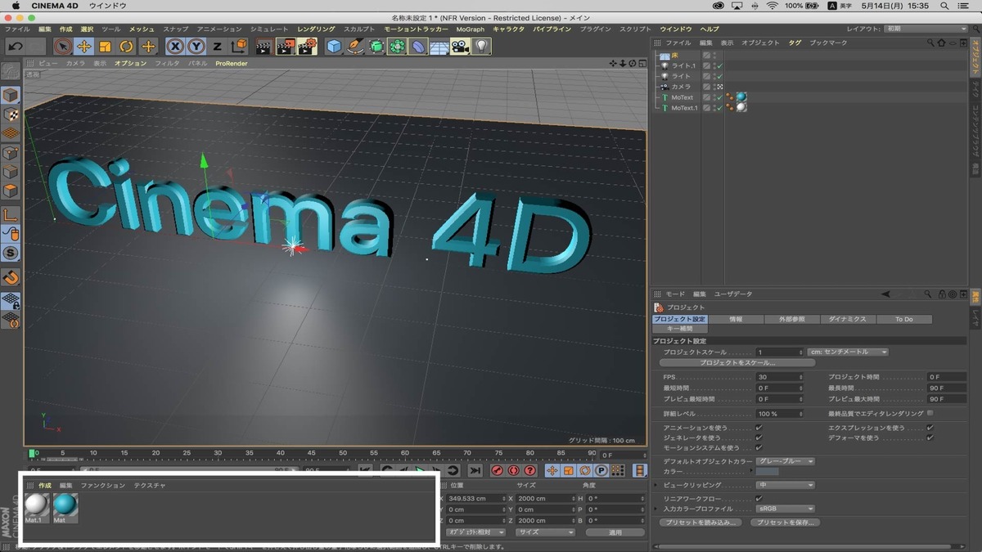Select the Spline Pen tool icon
The image size is (982, 552).
point(355,47)
